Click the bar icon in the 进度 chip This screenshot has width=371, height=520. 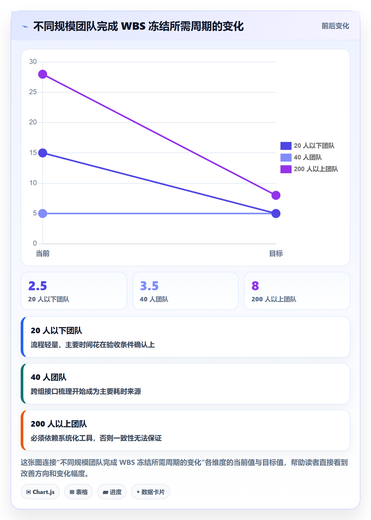(x=105, y=492)
